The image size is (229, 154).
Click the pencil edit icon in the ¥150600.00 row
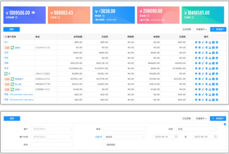click(203, 68)
